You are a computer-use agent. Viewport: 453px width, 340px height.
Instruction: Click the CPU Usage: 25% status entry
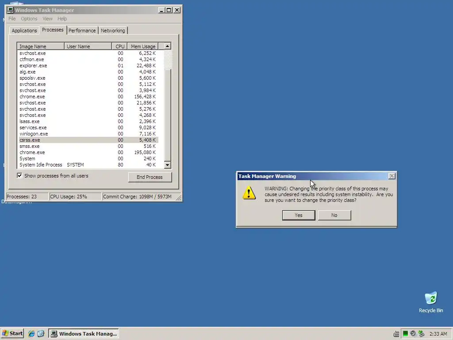76,197
